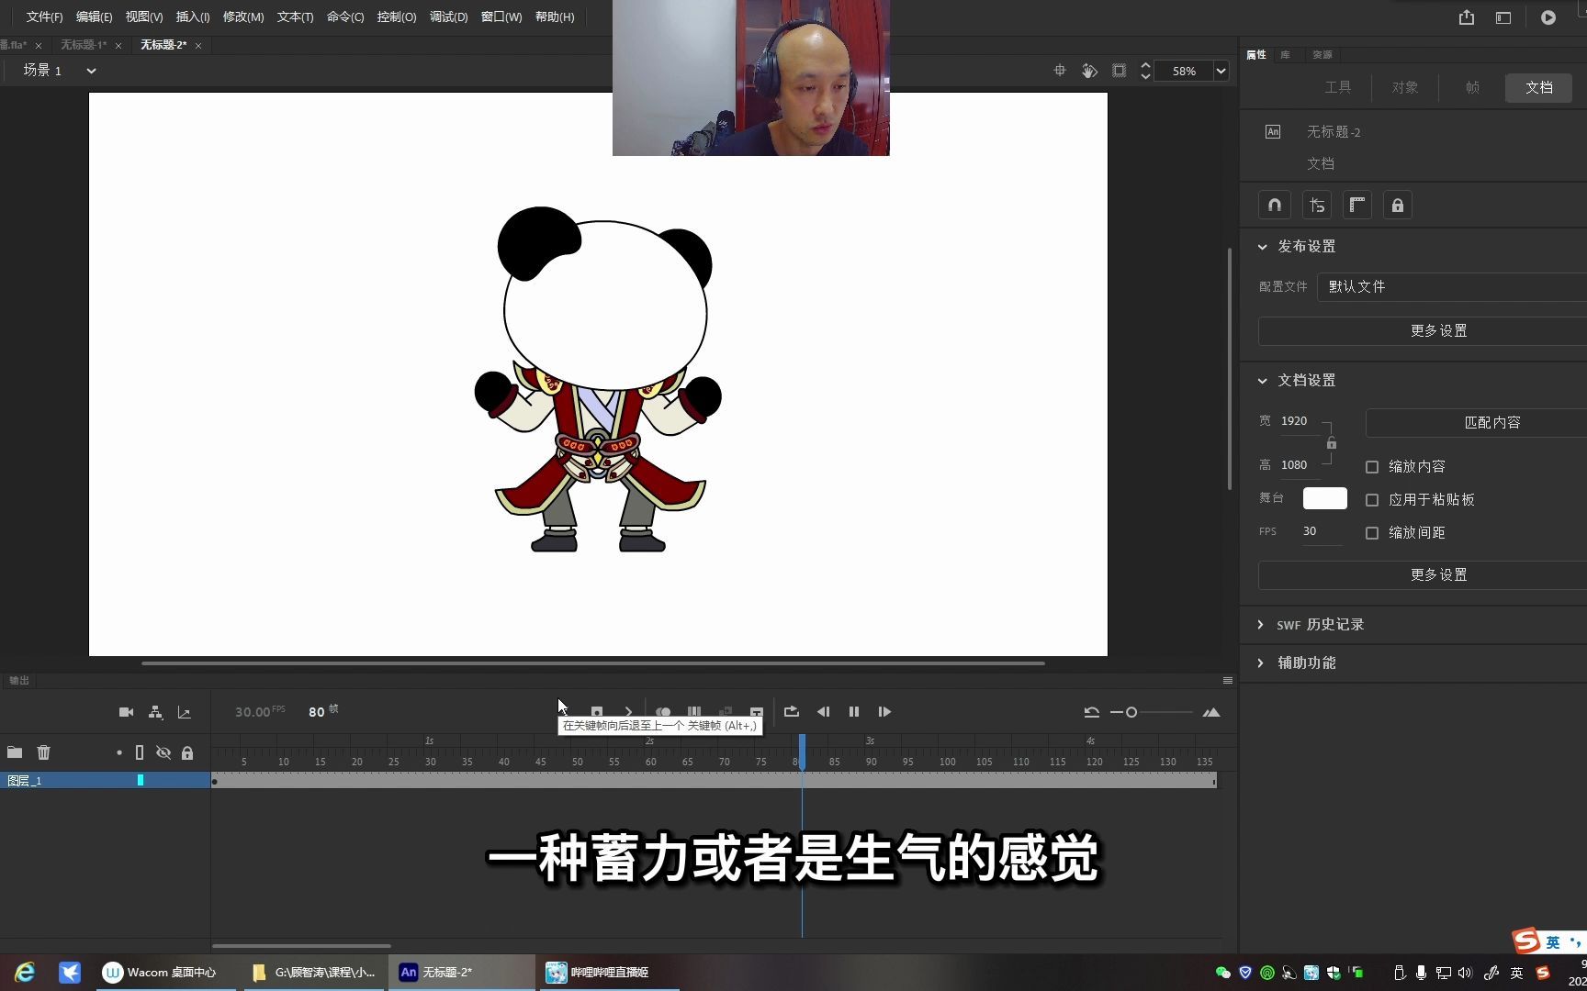This screenshot has height=991, width=1587.
Task: Click the edit multiple frames icon
Action: click(694, 712)
